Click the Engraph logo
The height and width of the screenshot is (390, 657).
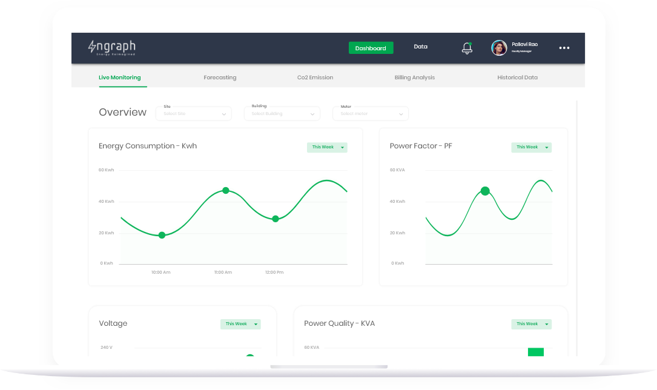point(112,48)
